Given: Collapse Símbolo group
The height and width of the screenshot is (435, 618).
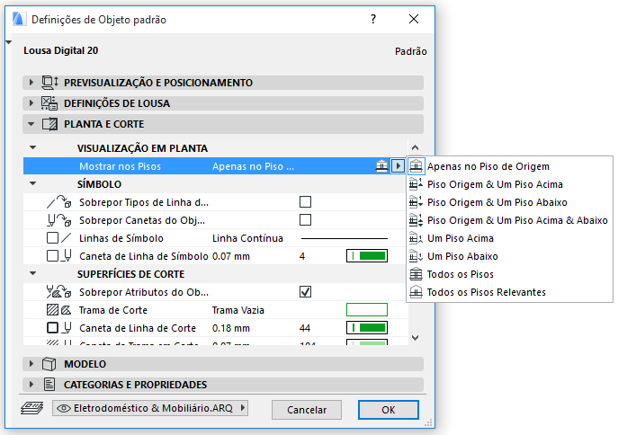Looking at the screenshot, I should pyautogui.click(x=33, y=183).
